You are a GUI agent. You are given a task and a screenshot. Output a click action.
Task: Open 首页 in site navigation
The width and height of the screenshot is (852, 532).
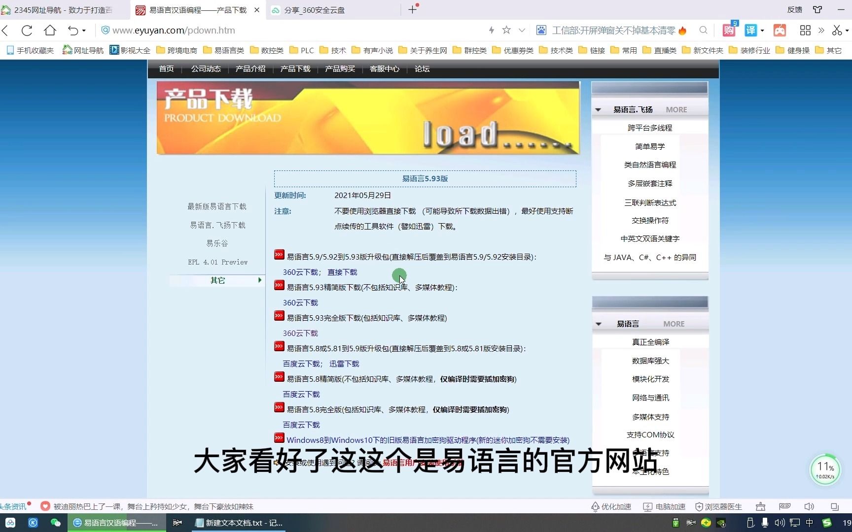pos(166,68)
